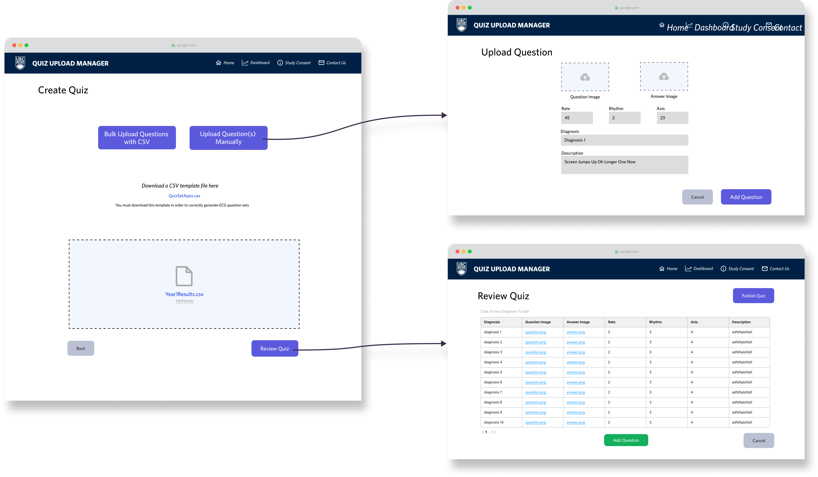Click the Contact Us envelope icon in Create Quiz navbar
This screenshot has width=818, height=477.
321,63
